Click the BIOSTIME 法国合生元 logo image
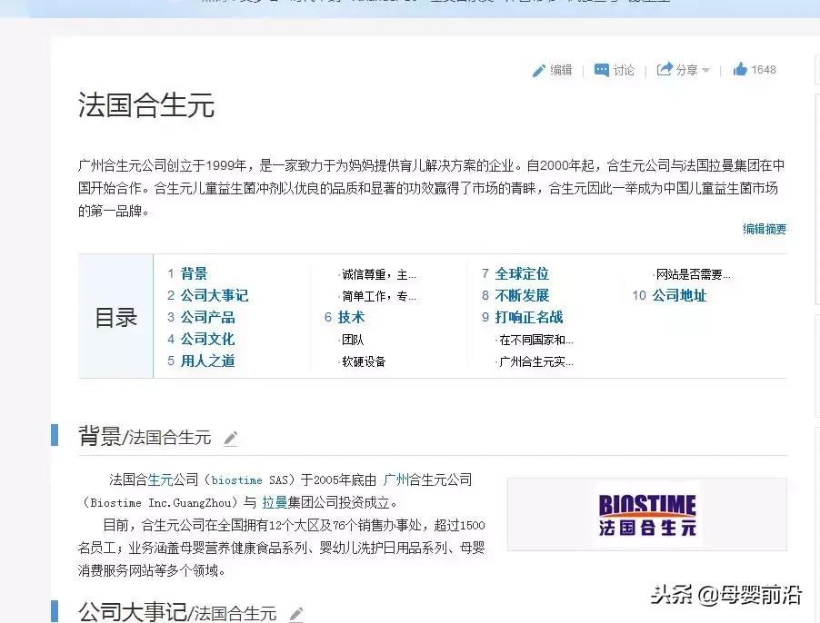 click(646, 514)
